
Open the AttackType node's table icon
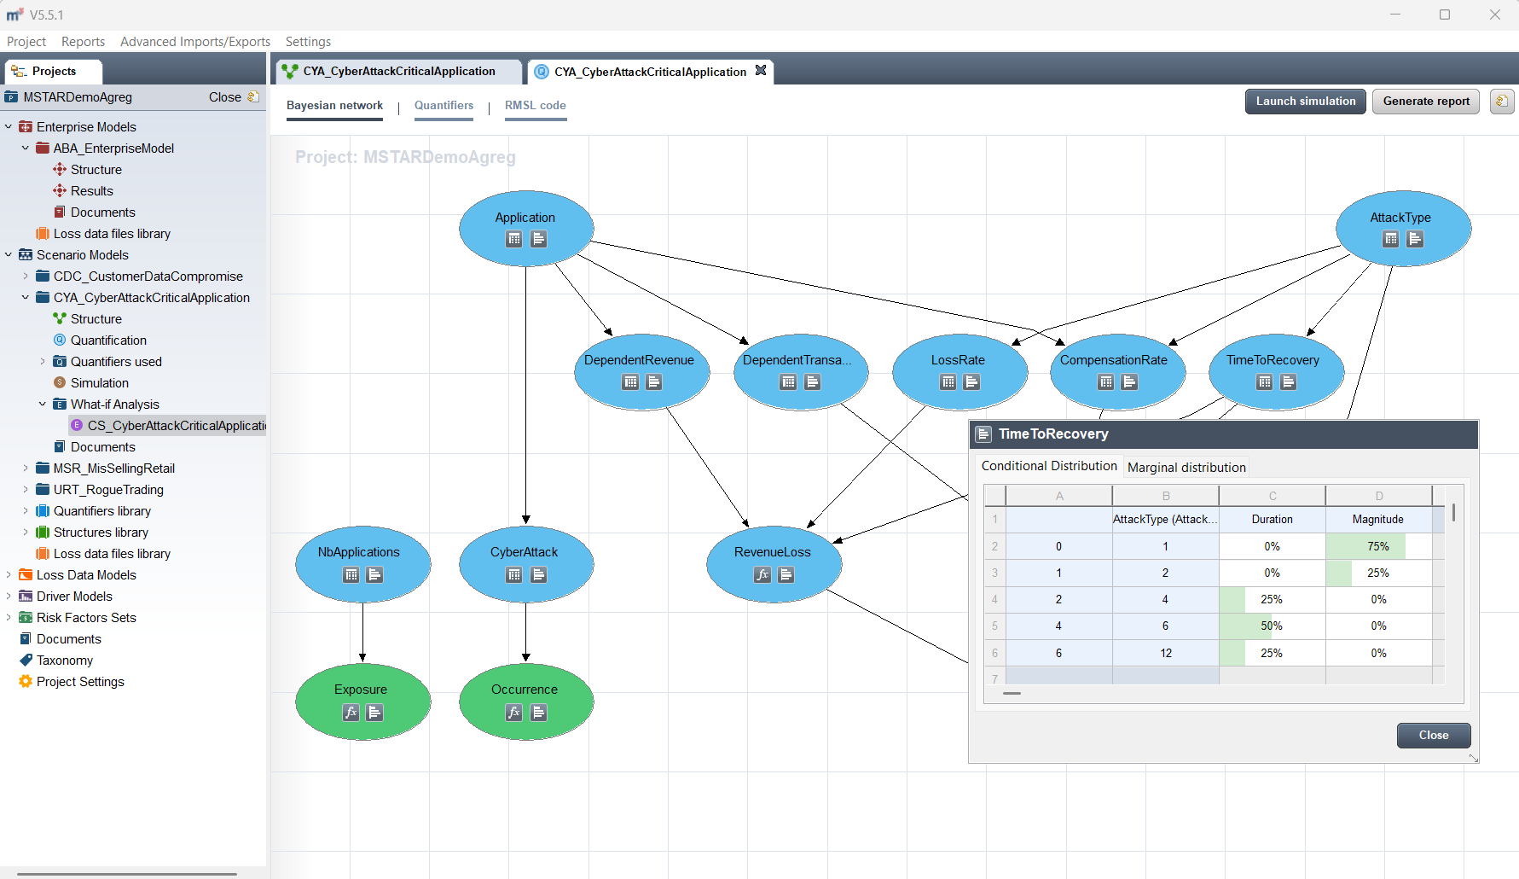pyautogui.click(x=1391, y=239)
